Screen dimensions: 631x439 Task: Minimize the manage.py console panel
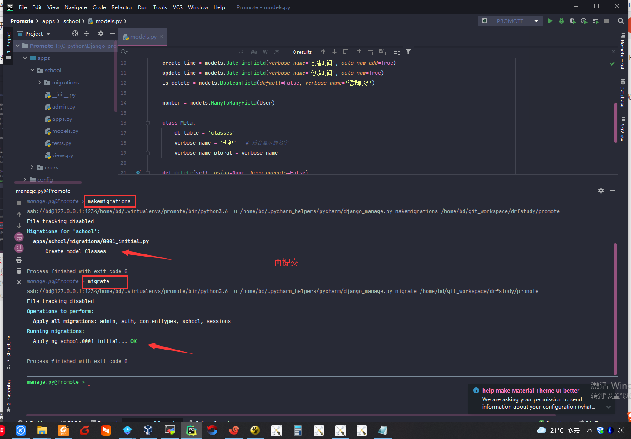(x=612, y=191)
